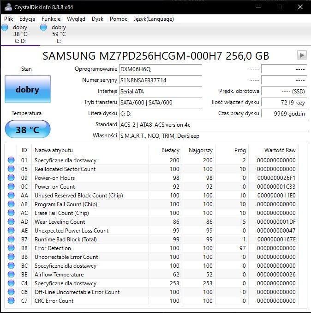
Task: Click the ID column header
Action: tap(24, 150)
